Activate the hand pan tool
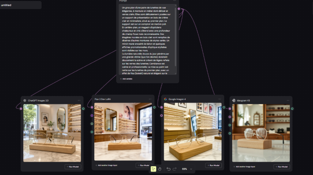Screen dimensions: 313x175 click(160, 169)
